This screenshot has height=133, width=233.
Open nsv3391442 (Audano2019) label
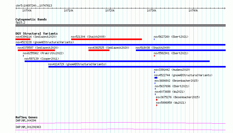point(172,70)
